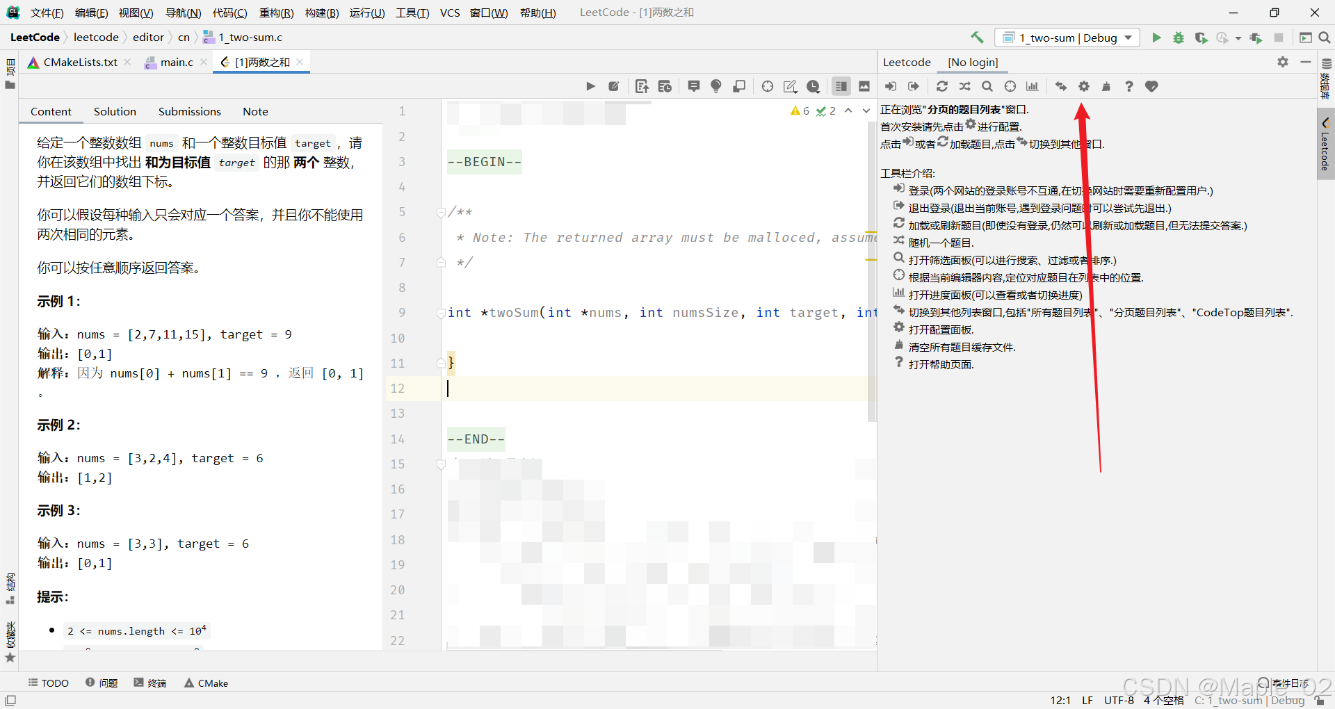Toggle the list layout view icon
The image size is (1335, 709).
tap(842, 86)
